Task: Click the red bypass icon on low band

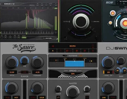Action: [56, 60]
